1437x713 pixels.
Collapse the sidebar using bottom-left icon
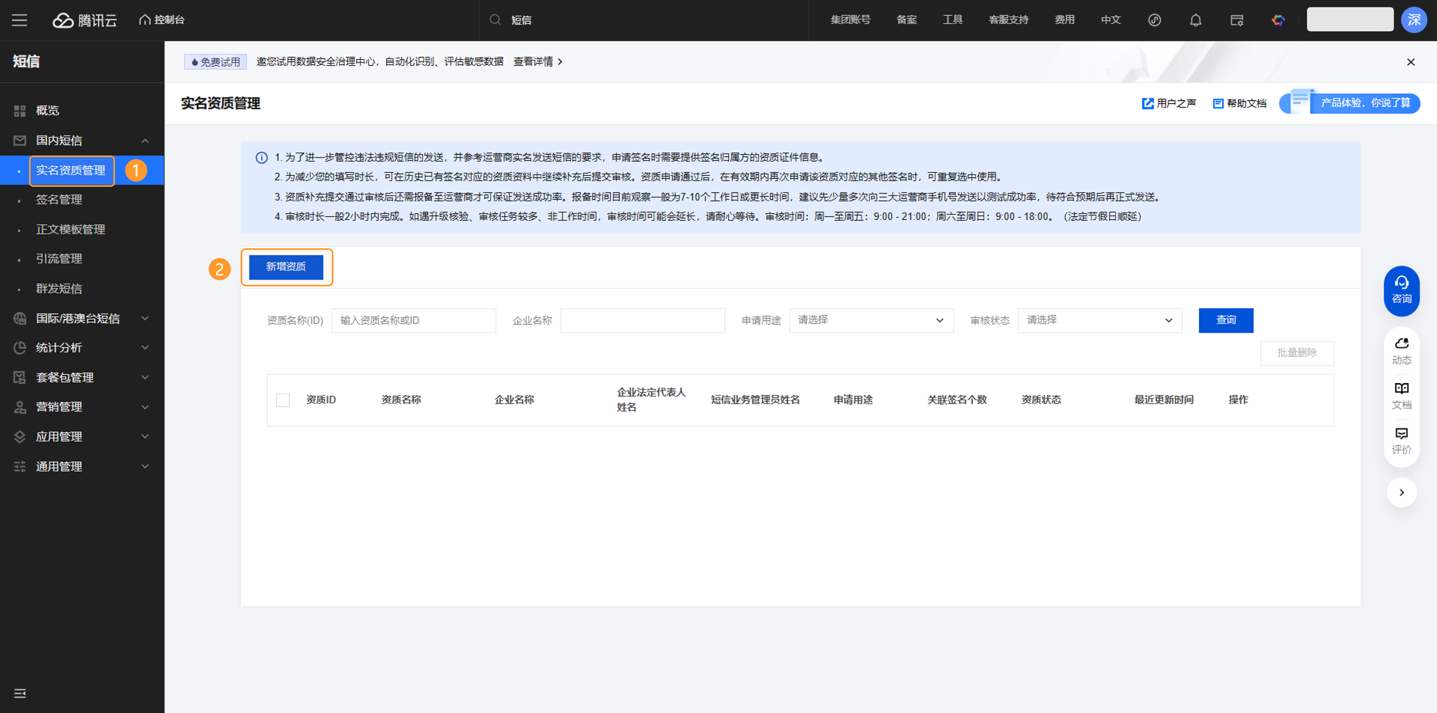pos(20,693)
